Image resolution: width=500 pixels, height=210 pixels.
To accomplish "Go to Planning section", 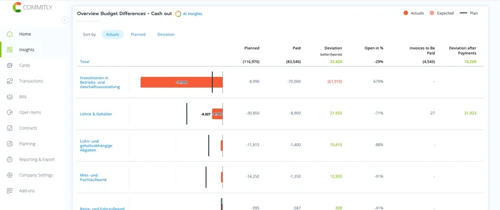I will [27, 144].
